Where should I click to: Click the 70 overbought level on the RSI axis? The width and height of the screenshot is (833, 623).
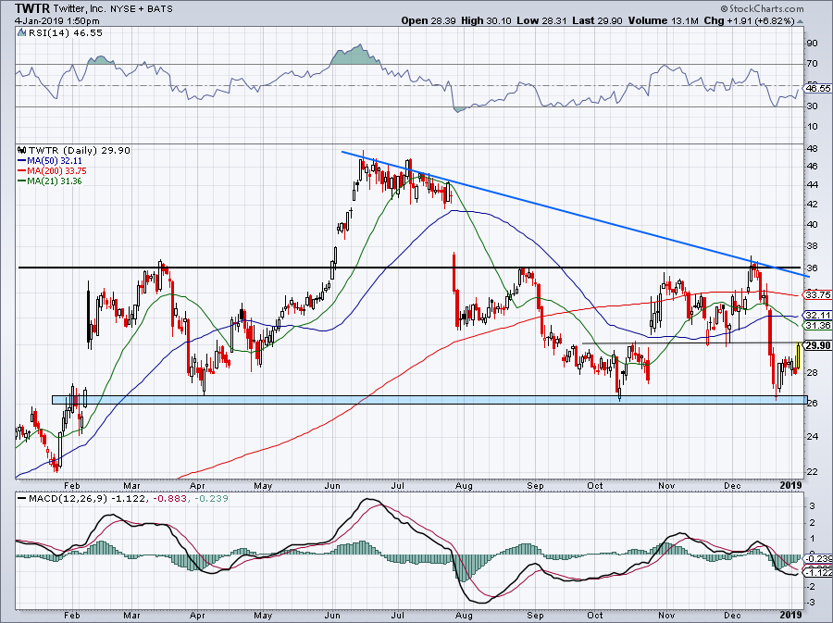click(x=813, y=64)
